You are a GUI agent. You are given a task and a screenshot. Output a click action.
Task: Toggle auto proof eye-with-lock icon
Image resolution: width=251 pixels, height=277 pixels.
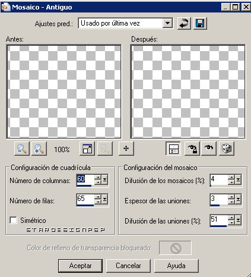click(x=192, y=149)
